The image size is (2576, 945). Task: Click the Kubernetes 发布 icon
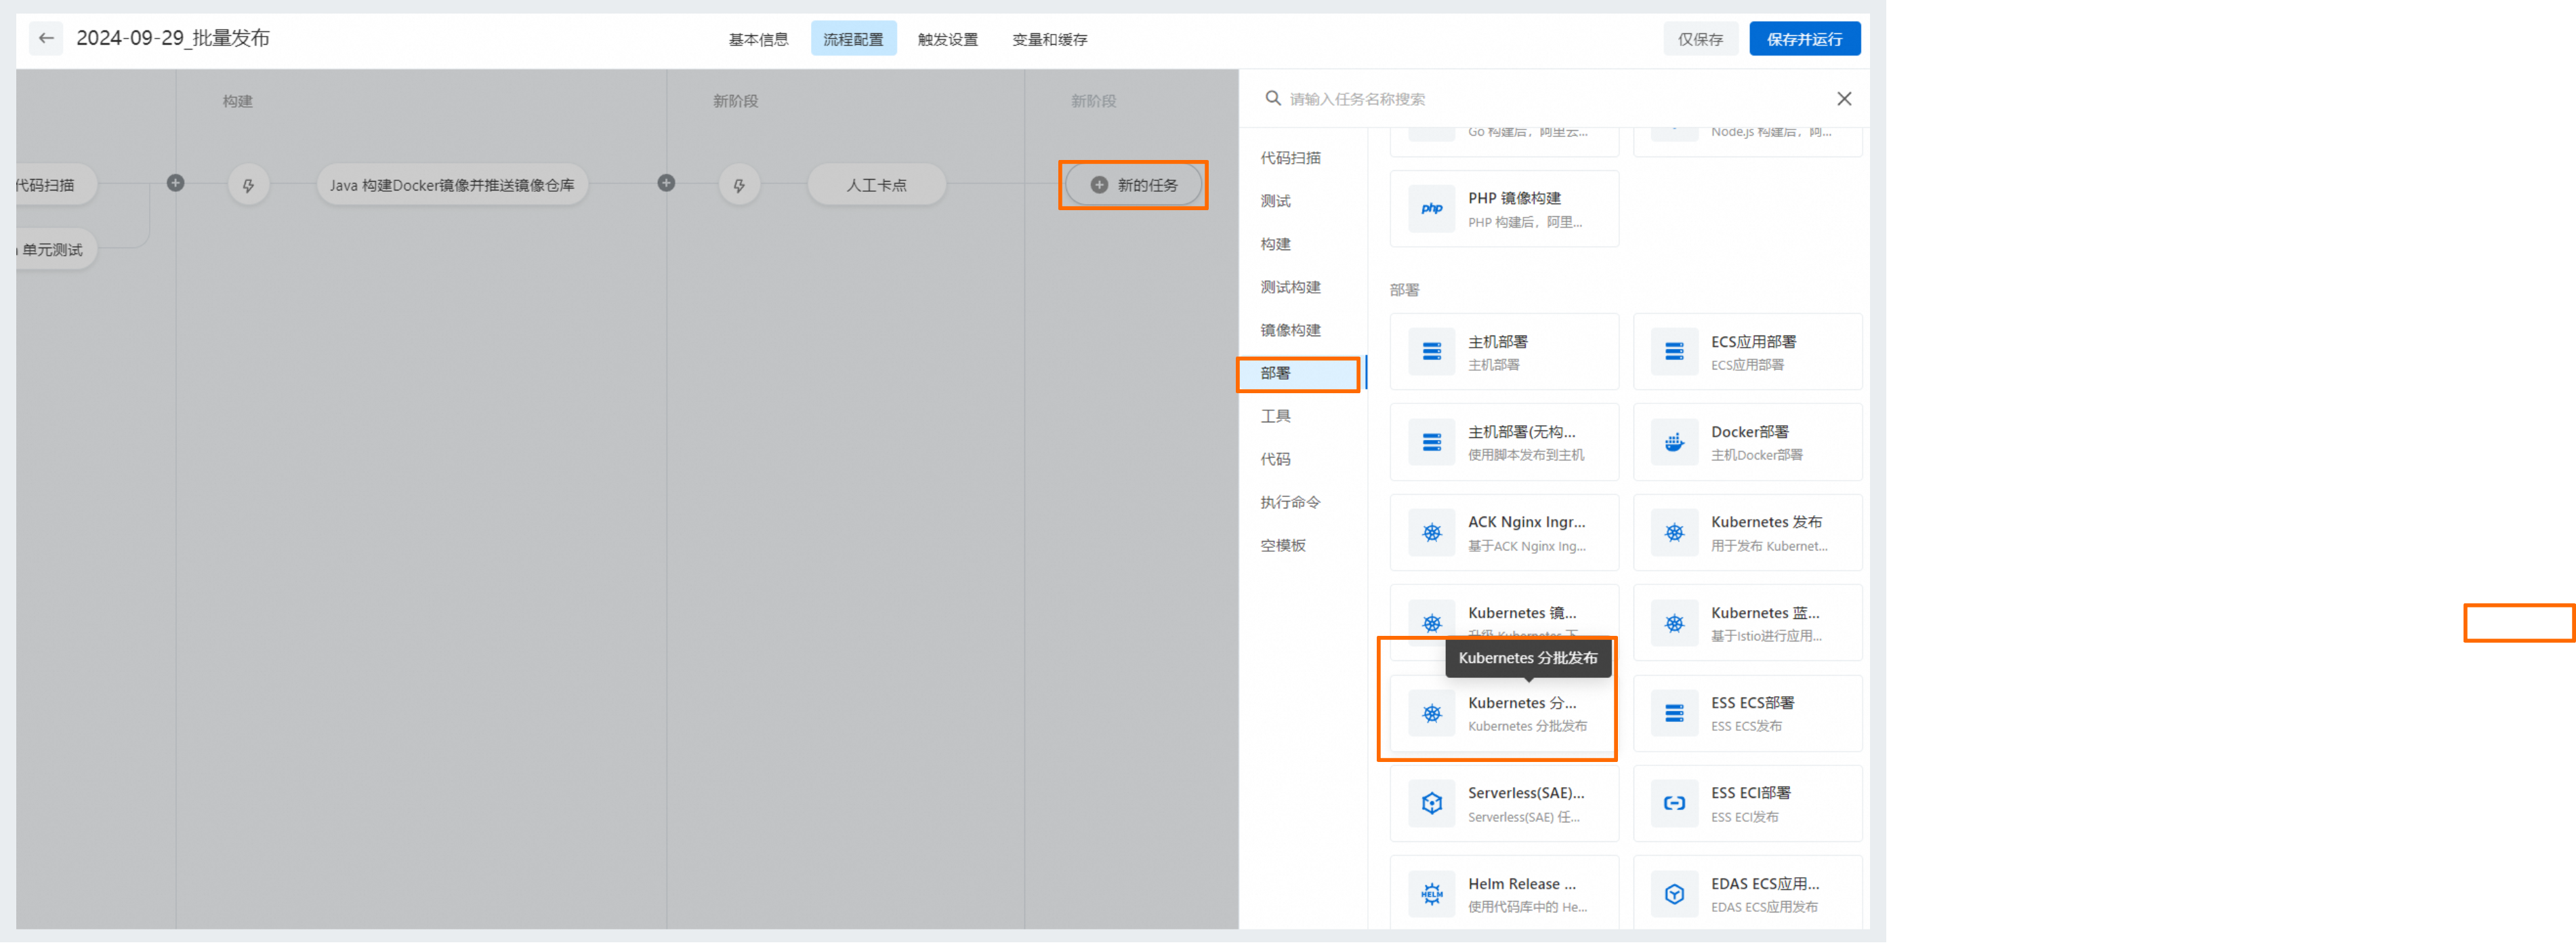(x=1674, y=533)
